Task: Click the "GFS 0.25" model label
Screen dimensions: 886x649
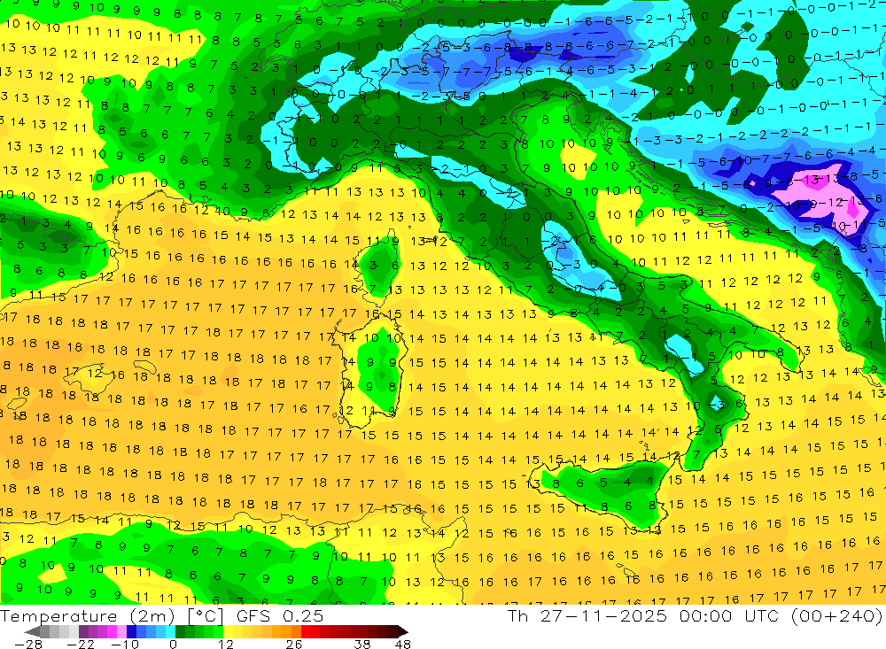Action: tap(280, 615)
